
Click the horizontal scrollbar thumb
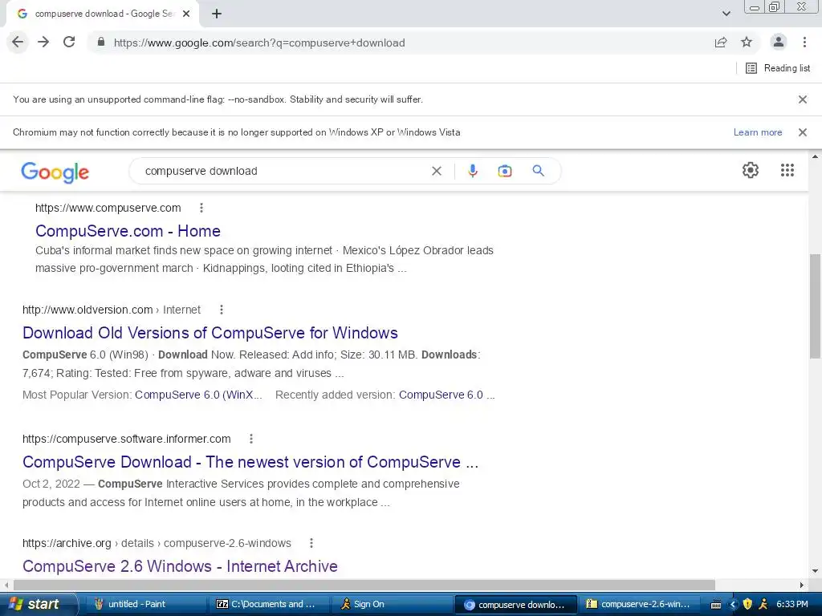coord(364,585)
